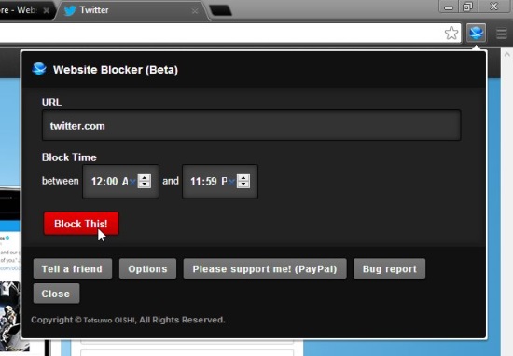Clear the end time with its x button
This screenshot has height=356, width=513.
coord(231,182)
